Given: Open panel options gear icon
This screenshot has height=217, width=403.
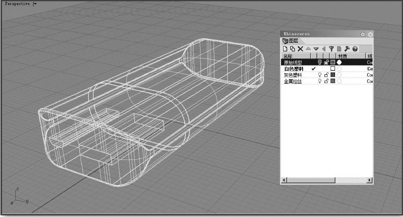Looking at the screenshot, I should [363, 35].
